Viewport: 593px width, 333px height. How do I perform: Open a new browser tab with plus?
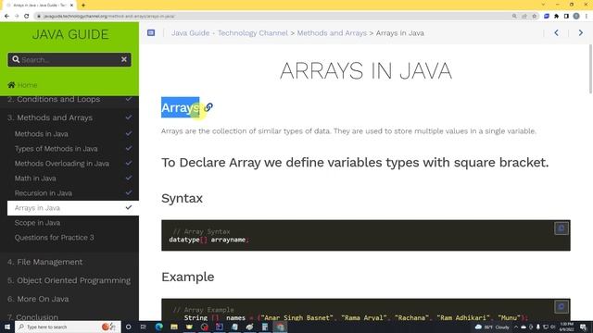83,6
